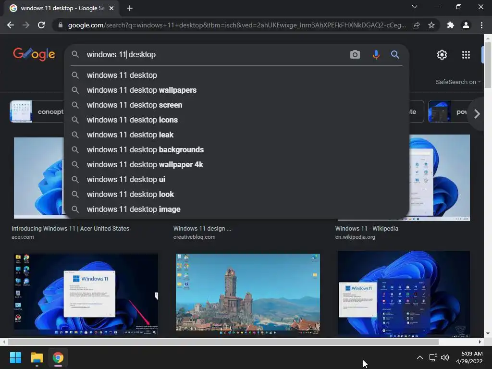Show more filter chips with right arrow
Image resolution: width=492 pixels, height=369 pixels.
point(477,113)
